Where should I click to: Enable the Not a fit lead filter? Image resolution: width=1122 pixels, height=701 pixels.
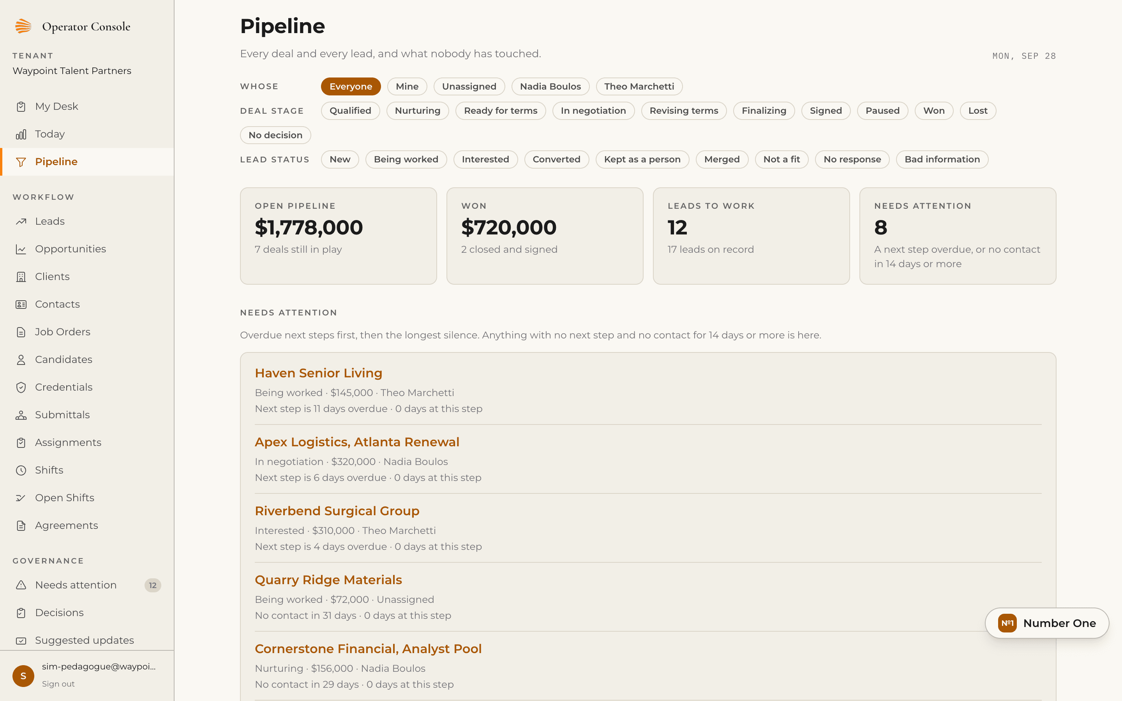(x=781, y=160)
